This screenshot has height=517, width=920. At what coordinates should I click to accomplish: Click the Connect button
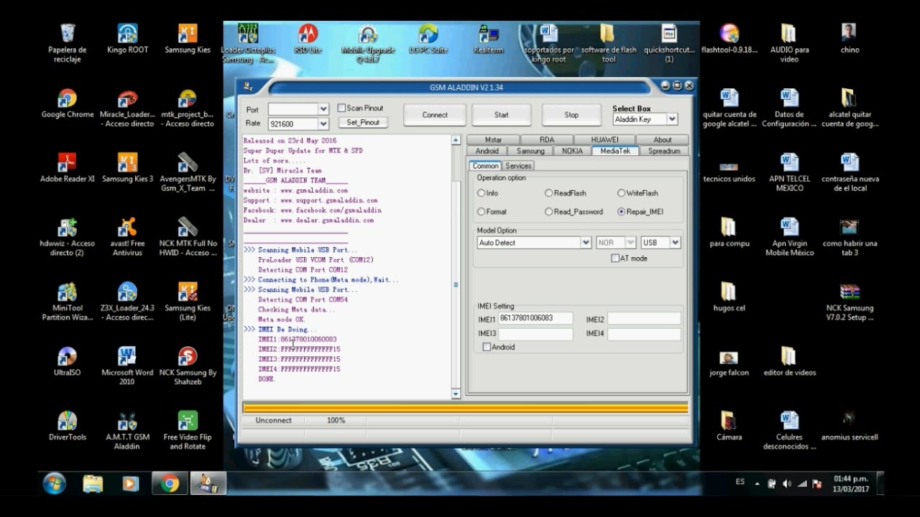[x=435, y=115]
